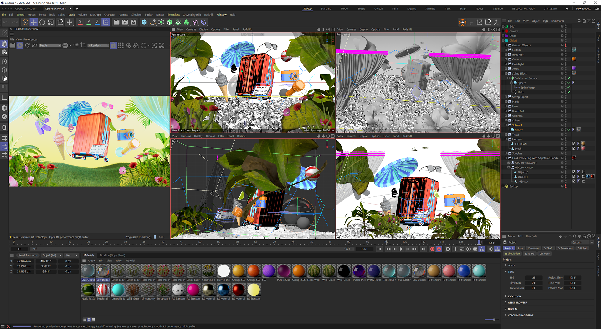This screenshot has height=329, width=601.
Task: Open the MoGraph Cloner icon
Action: pyautogui.click(x=178, y=22)
